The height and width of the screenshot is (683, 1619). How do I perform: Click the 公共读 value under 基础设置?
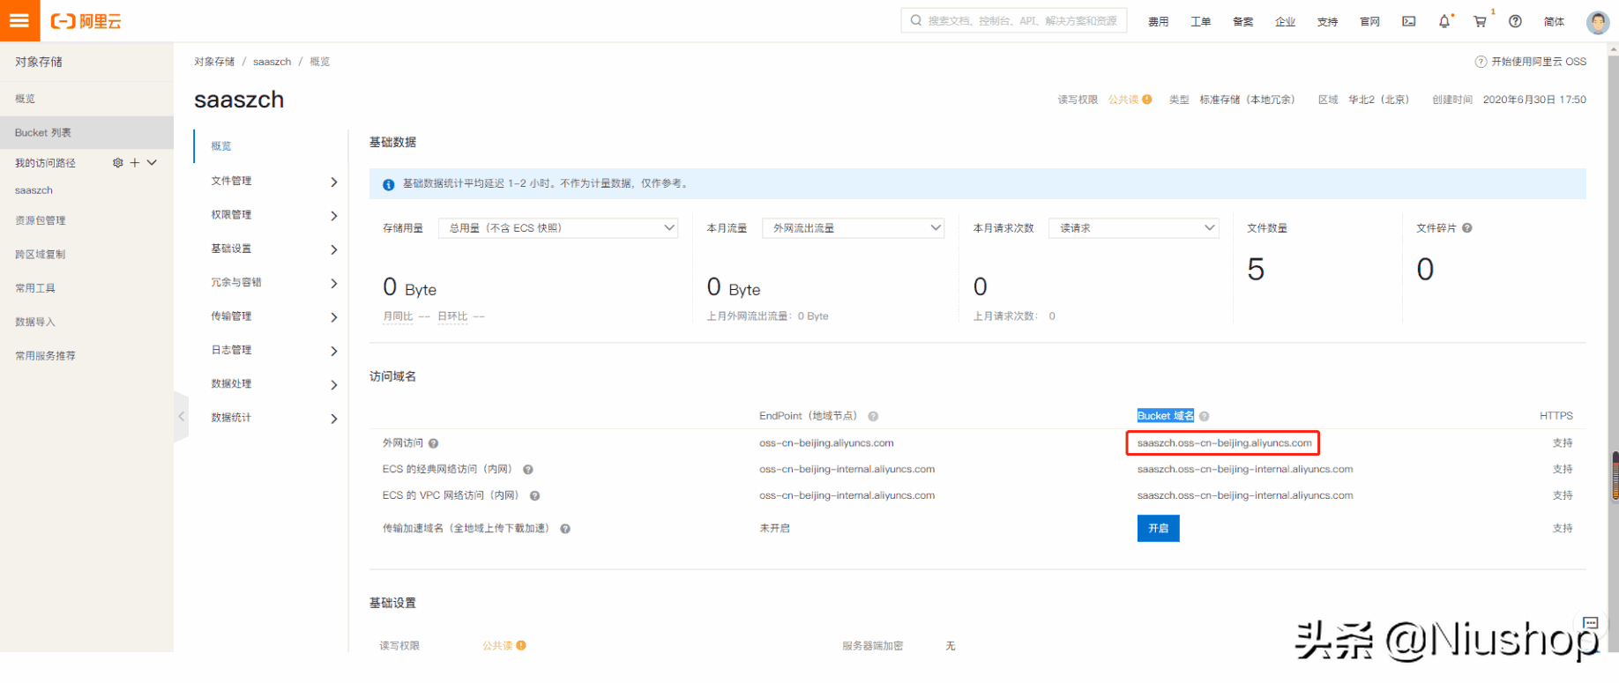pyautogui.click(x=497, y=646)
